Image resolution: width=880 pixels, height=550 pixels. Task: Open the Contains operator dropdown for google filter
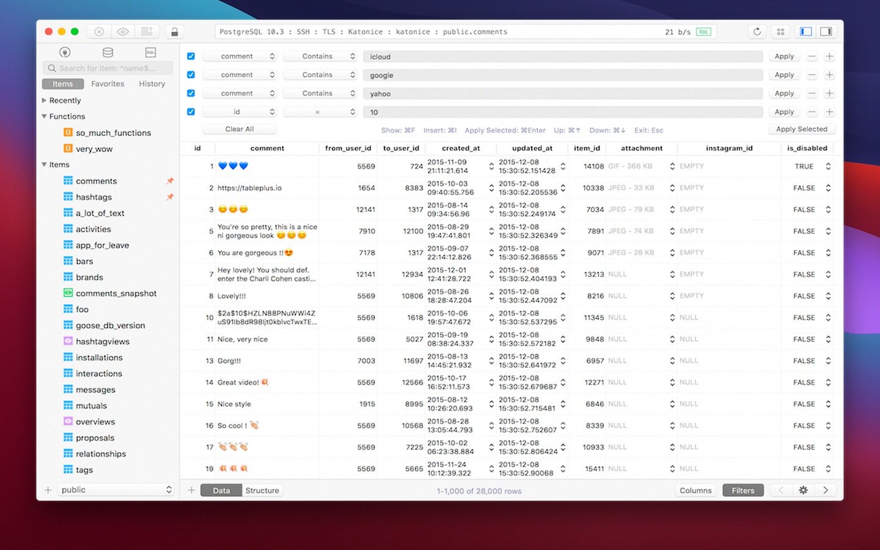tap(320, 75)
